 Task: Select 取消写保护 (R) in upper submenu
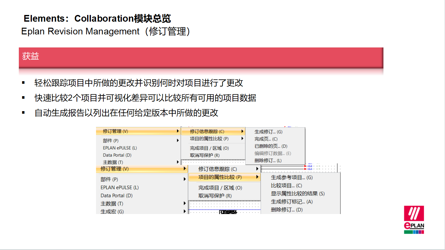204,155
